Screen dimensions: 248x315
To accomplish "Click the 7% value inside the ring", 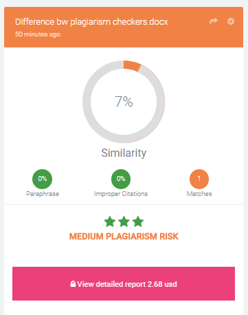I will (124, 102).
